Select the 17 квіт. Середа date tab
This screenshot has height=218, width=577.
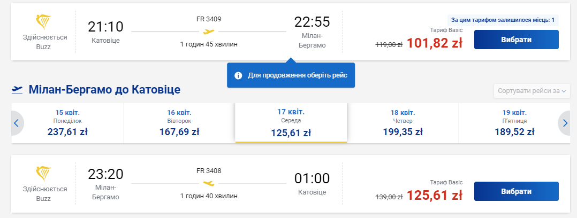pos(291,123)
